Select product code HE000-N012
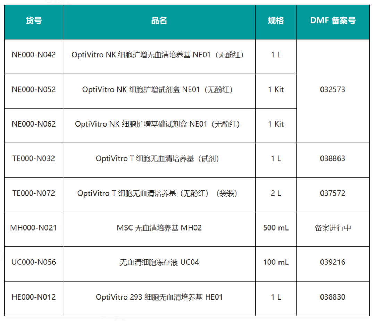375x321 pixels. click(x=34, y=297)
